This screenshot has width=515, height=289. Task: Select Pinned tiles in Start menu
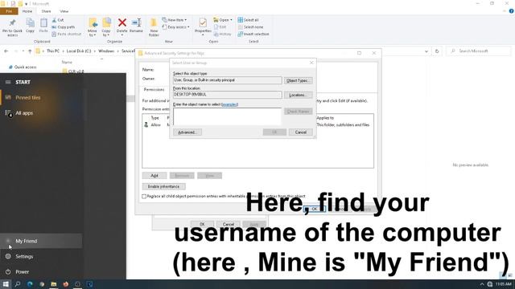pyautogui.click(x=28, y=97)
